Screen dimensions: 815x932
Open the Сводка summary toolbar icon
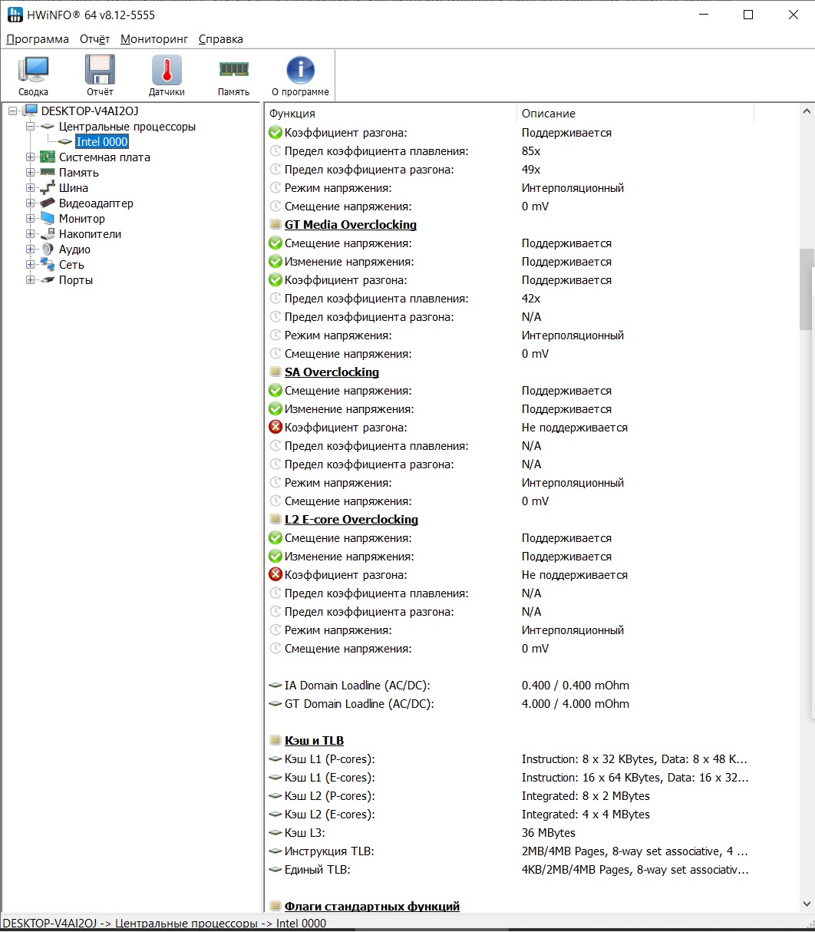33,71
